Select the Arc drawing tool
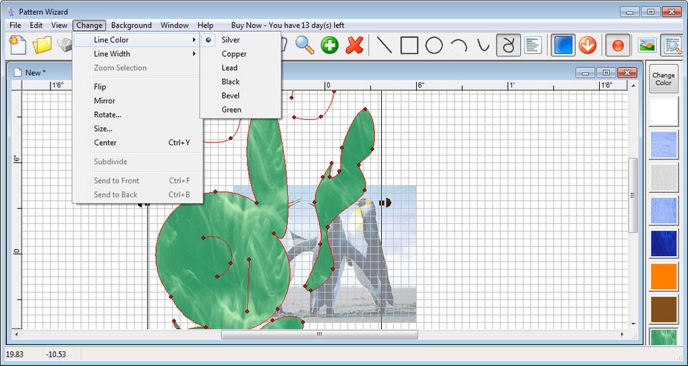Viewport: 688px width, 366px height. 459,45
